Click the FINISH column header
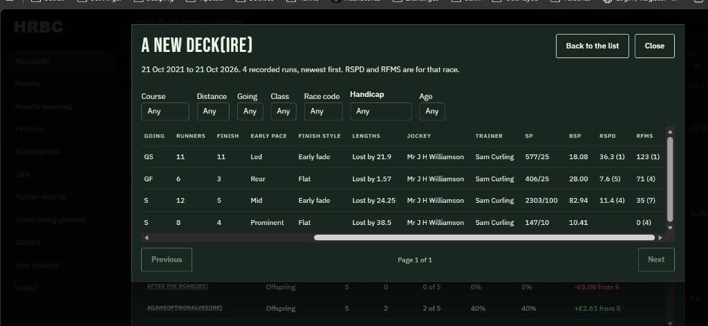 pyautogui.click(x=227, y=136)
